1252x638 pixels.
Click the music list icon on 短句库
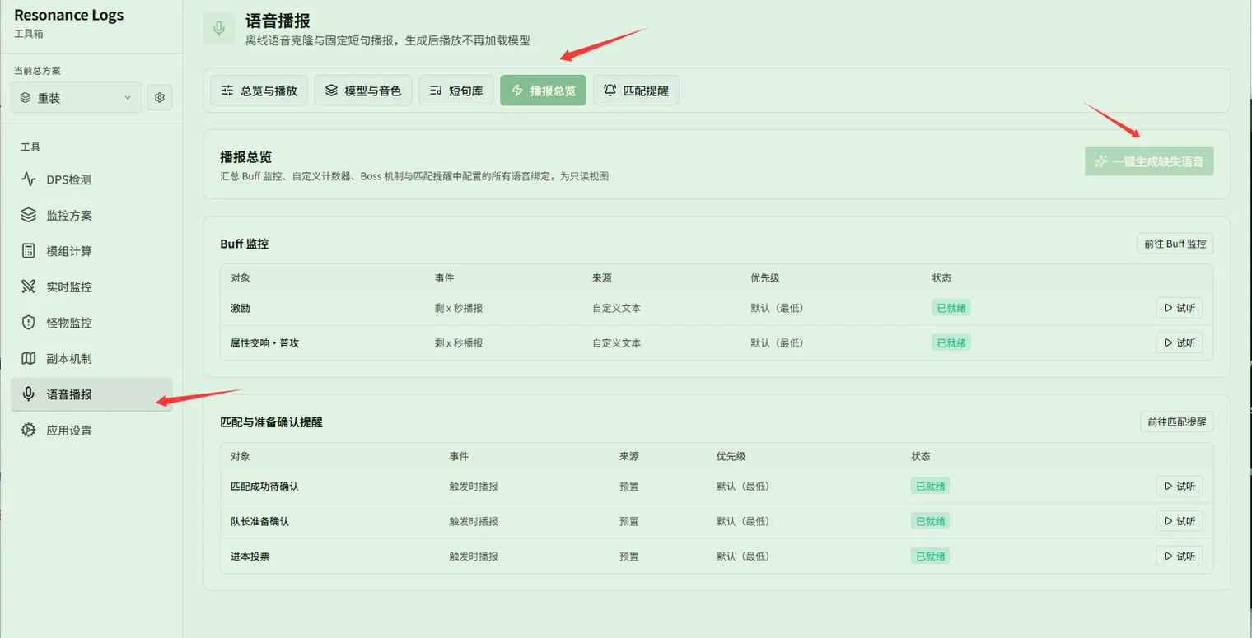(x=436, y=91)
